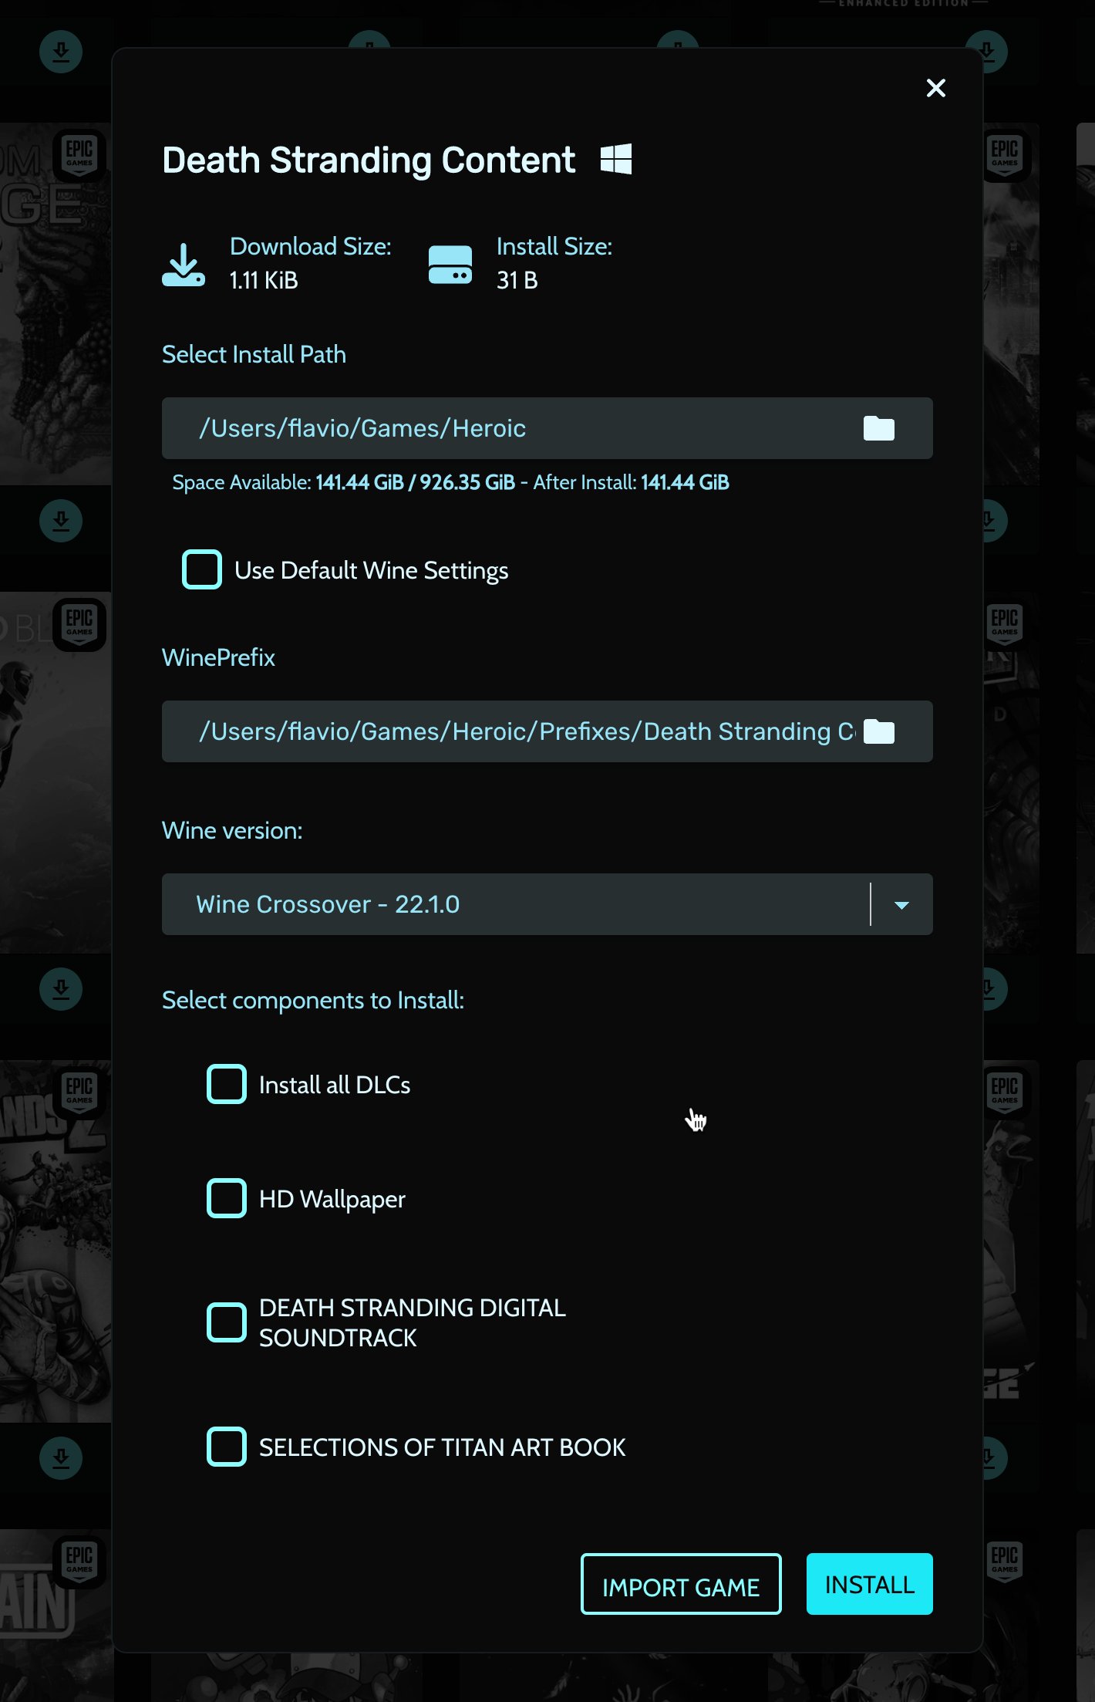Browse folder for the install path

(x=878, y=428)
